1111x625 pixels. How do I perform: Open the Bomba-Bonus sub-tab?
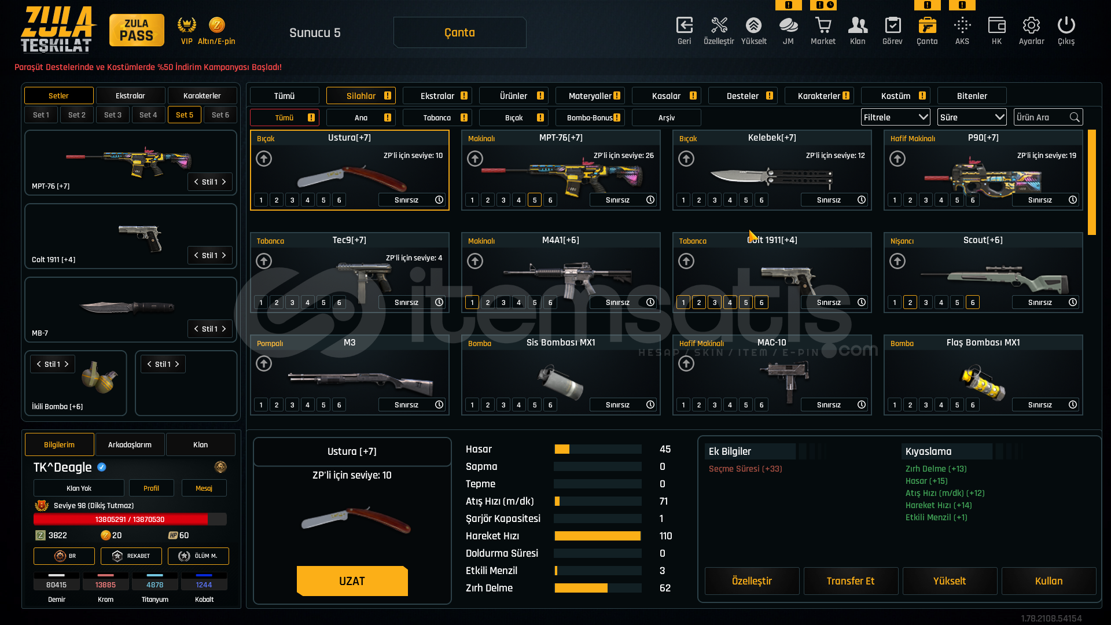pos(590,117)
